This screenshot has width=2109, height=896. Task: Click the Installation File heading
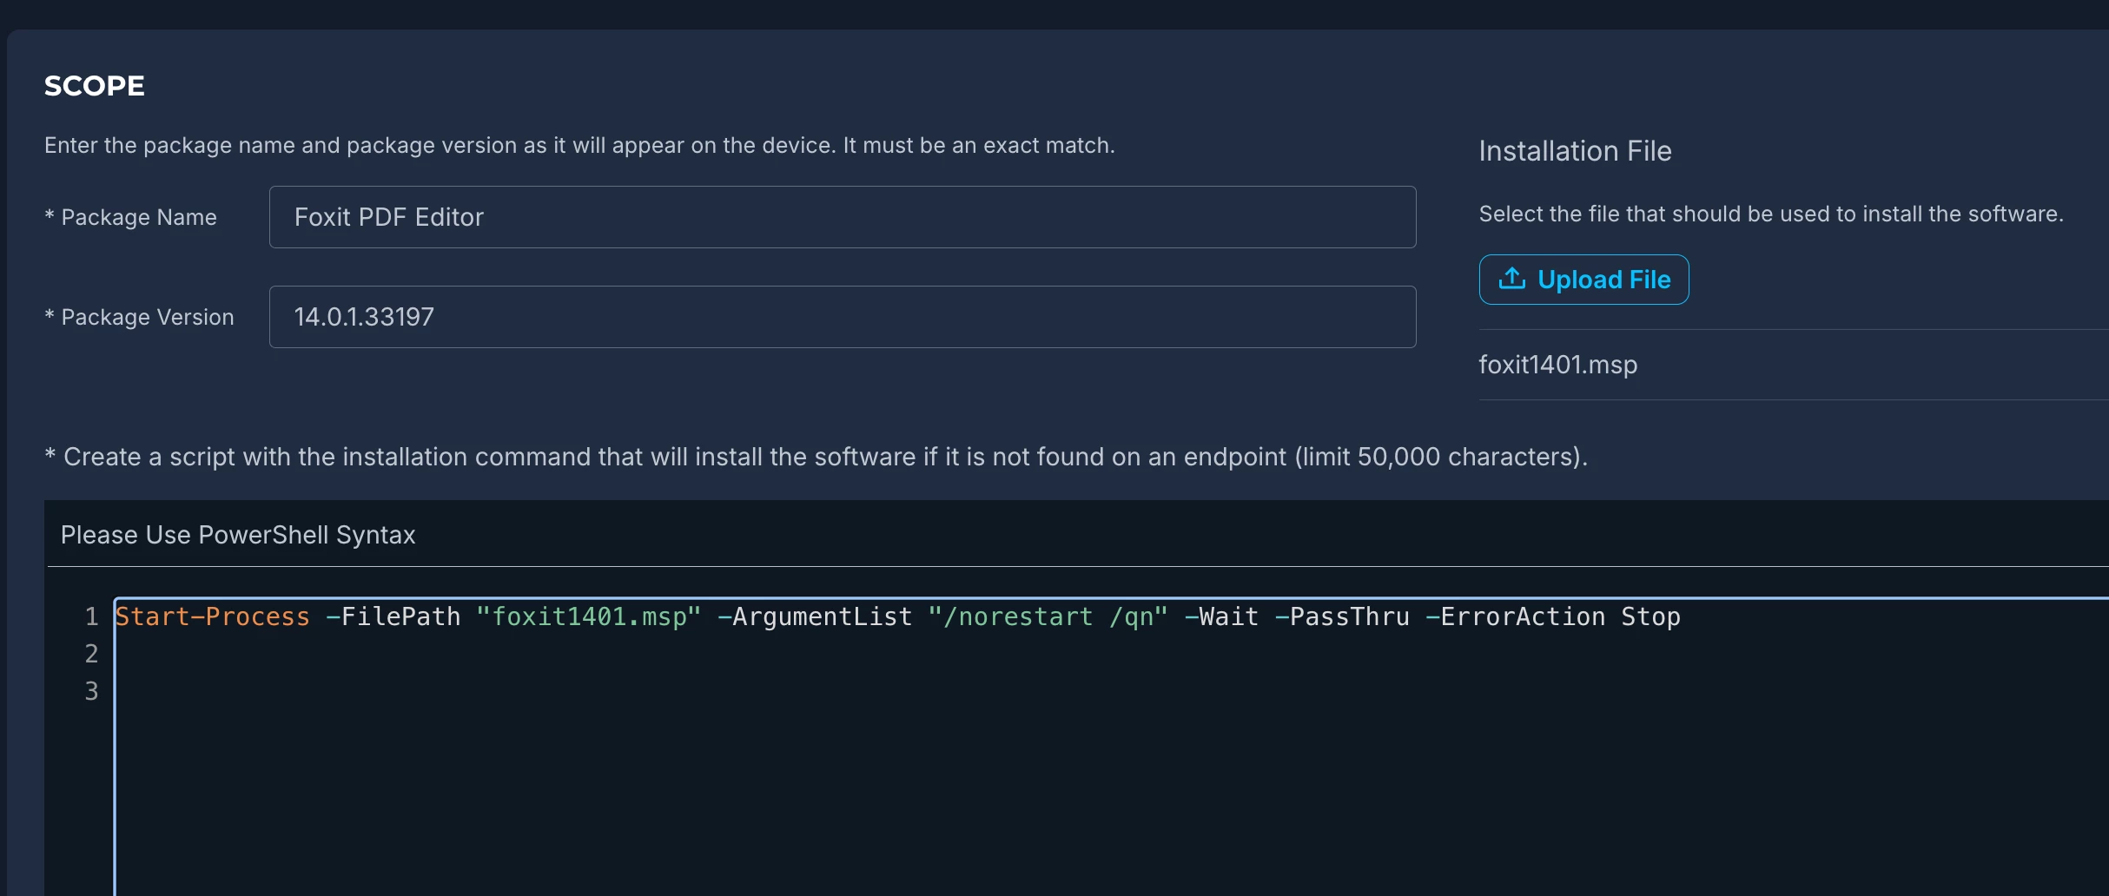1575,151
